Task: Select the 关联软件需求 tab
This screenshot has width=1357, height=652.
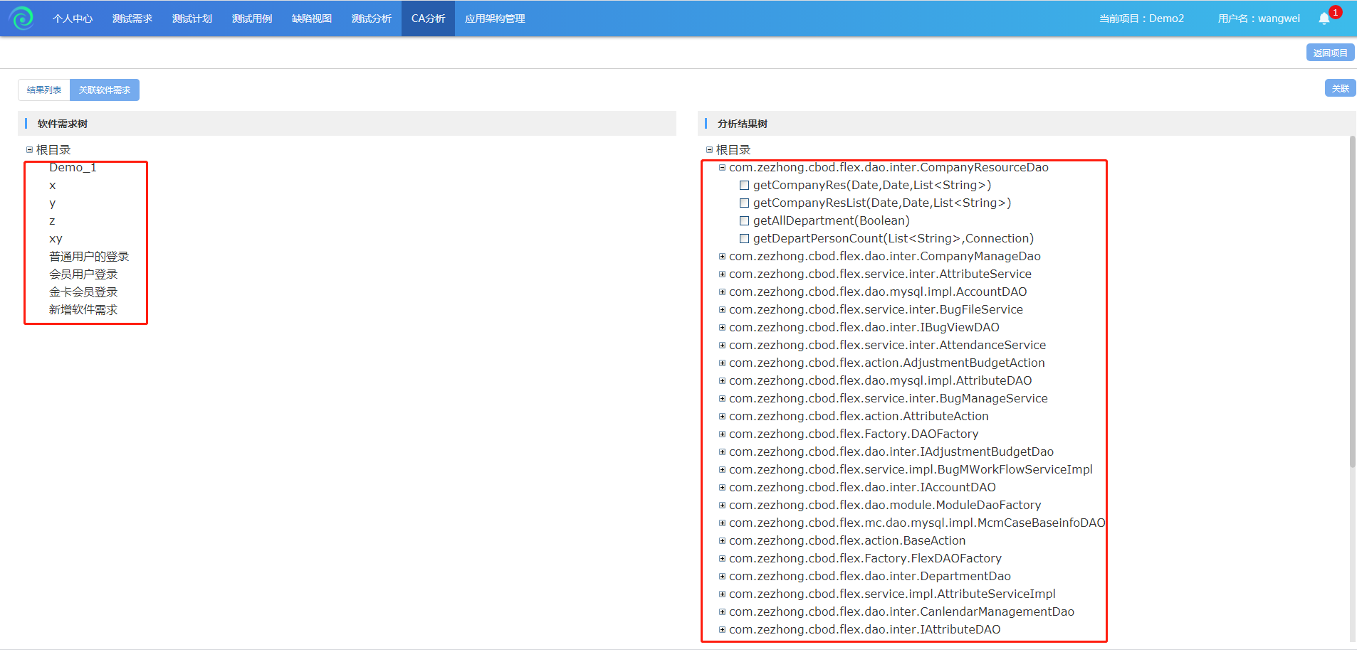Action: pos(105,90)
